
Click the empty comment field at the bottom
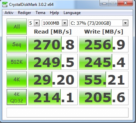pos(68,113)
